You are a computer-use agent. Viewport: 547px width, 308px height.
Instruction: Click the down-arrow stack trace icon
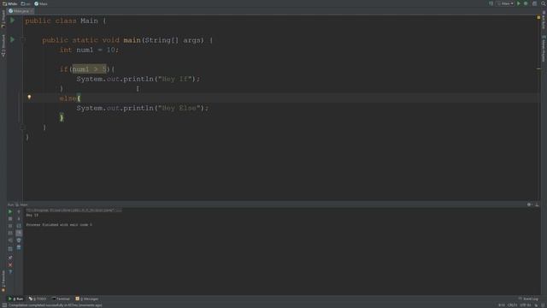(x=19, y=219)
